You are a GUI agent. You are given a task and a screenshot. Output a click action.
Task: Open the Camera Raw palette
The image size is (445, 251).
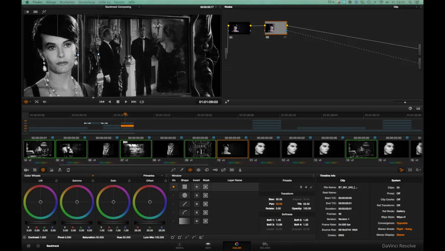click(26, 170)
